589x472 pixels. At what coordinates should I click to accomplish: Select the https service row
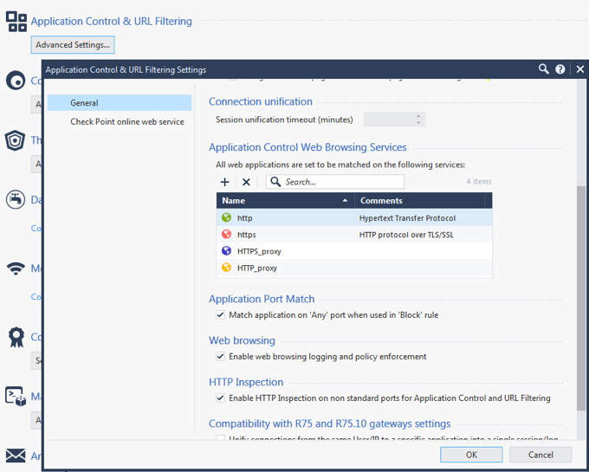click(354, 235)
